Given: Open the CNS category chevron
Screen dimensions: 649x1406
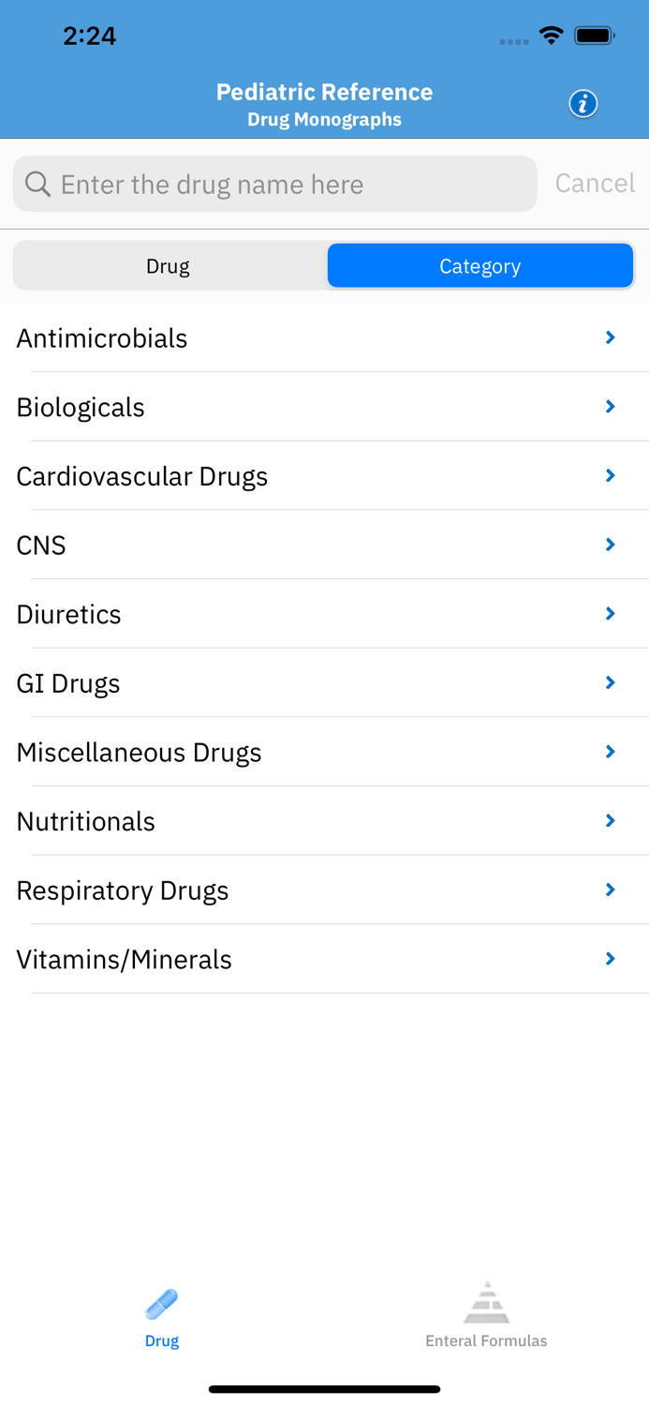Looking at the screenshot, I should click(x=610, y=545).
